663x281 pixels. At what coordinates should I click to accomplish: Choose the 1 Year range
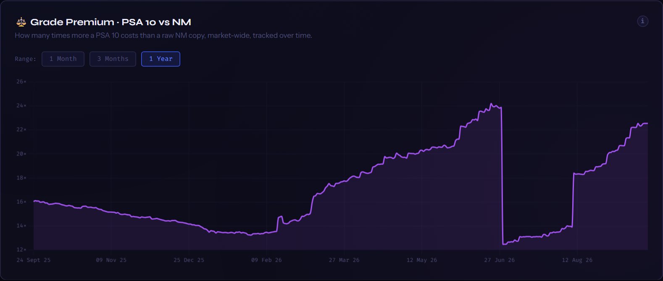pos(160,59)
